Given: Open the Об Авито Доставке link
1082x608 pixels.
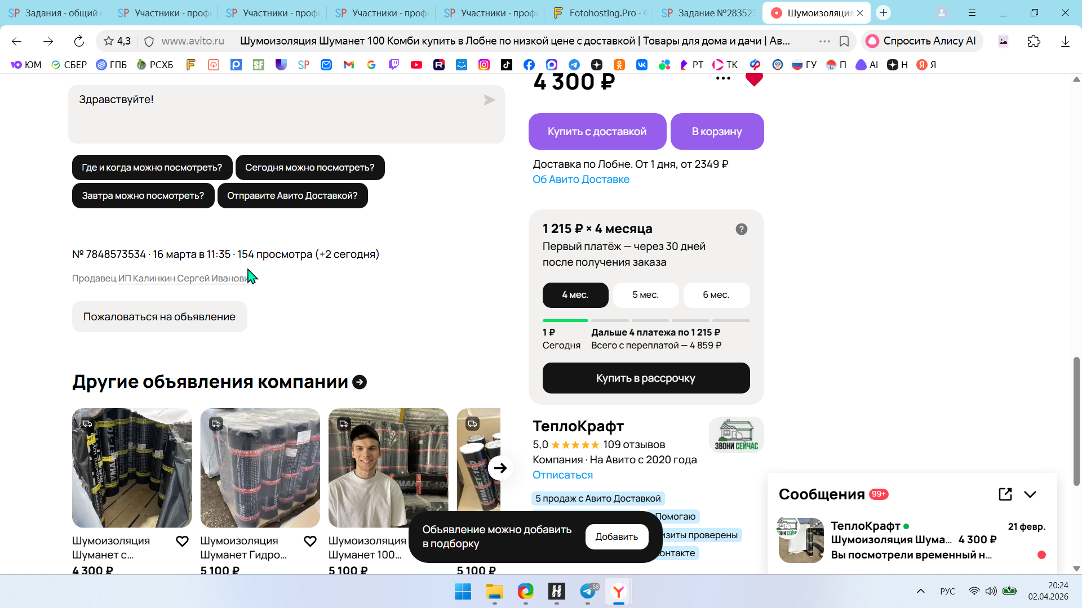Looking at the screenshot, I should tap(580, 180).
